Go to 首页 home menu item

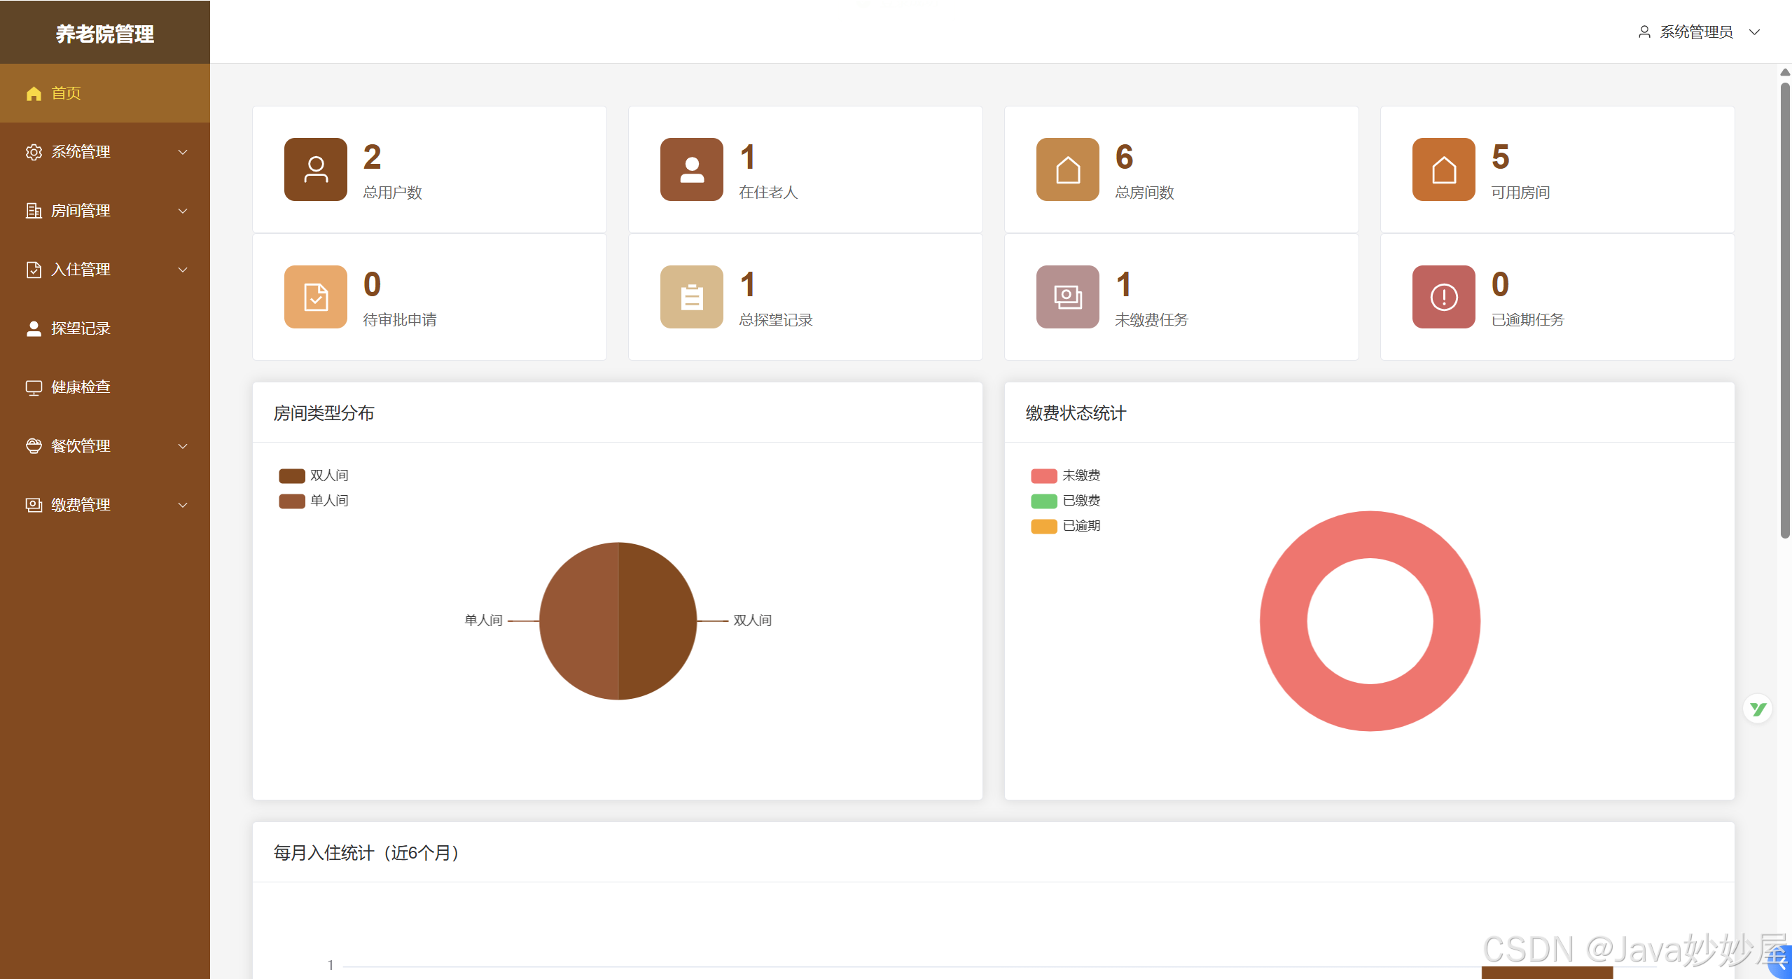pos(67,93)
